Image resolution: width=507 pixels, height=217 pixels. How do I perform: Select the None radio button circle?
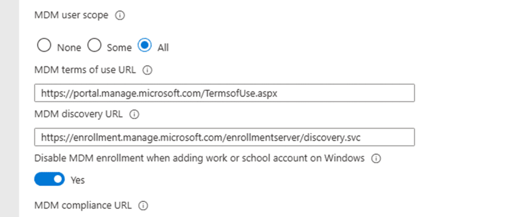click(x=44, y=47)
